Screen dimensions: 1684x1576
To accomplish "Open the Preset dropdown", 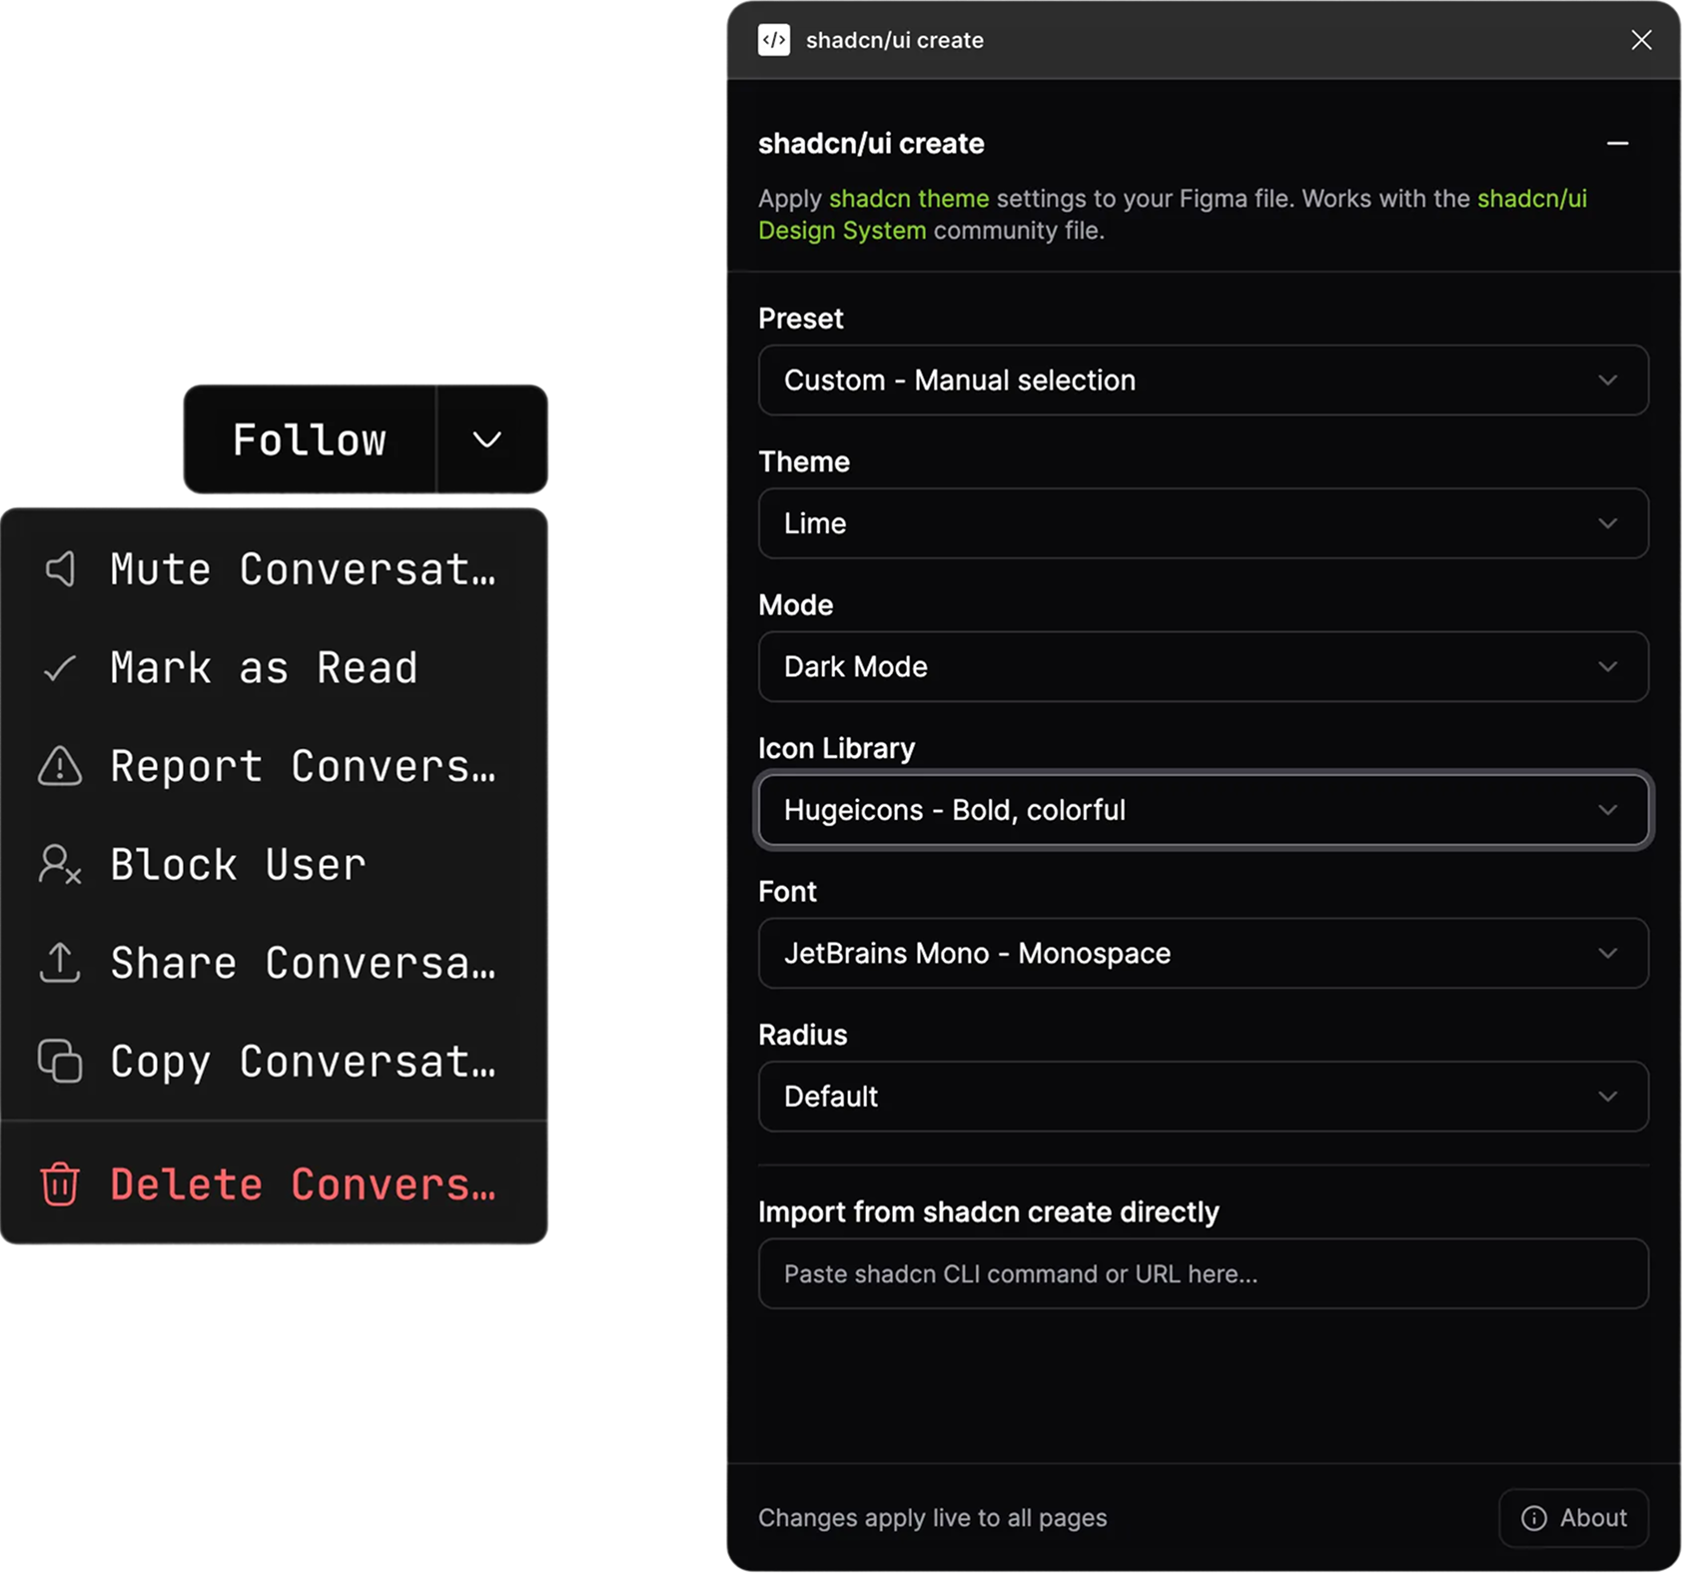I will point(1203,381).
